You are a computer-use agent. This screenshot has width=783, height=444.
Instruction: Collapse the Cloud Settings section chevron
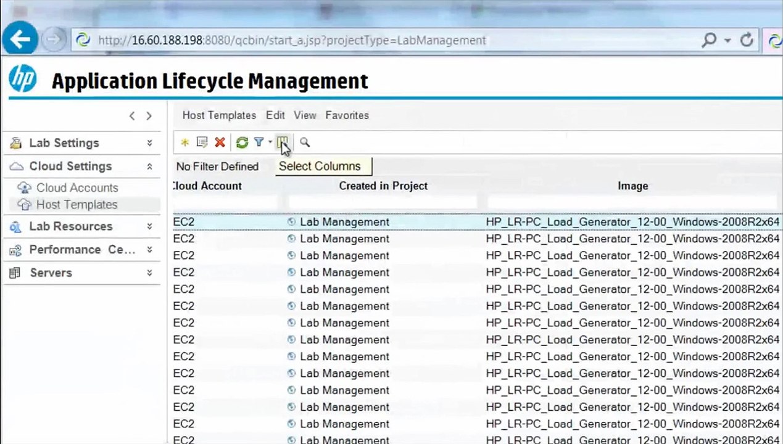point(149,166)
